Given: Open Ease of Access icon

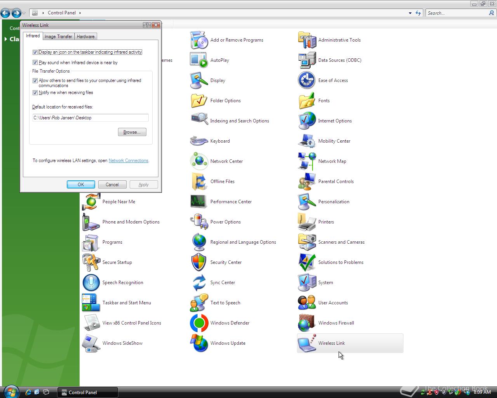Looking at the screenshot, I should [x=307, y=80].
